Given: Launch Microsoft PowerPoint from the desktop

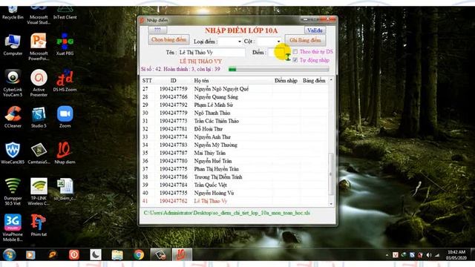Looking at the screenshot, I should (39, 47).
